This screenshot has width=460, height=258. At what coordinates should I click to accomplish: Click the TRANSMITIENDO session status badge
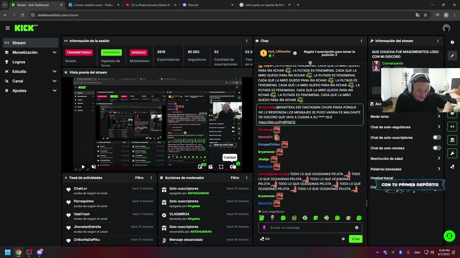(x=79, y=52)
